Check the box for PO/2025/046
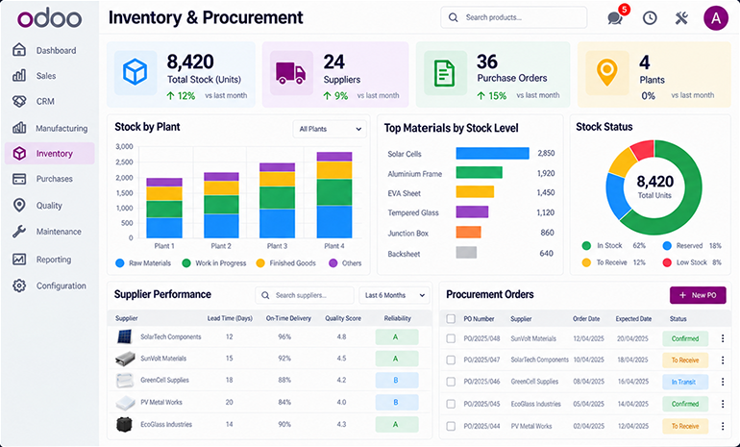 click(x=451, y=382)
